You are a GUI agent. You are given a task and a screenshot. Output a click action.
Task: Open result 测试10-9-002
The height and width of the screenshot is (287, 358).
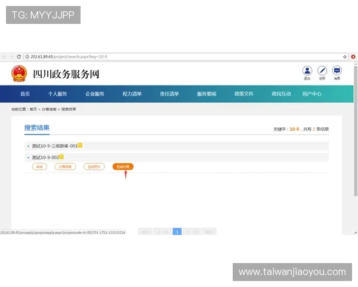click(45, 157)
